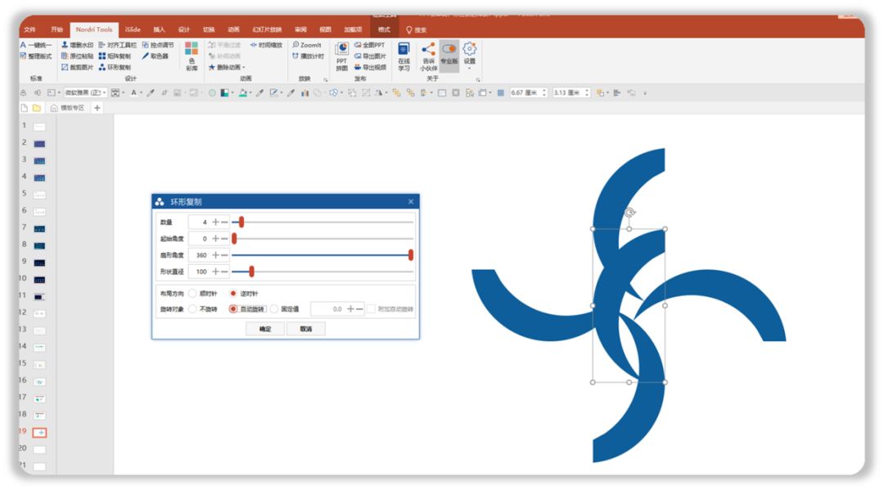
Task: Switch to the iSlide ribbon tab
Action: (133, 29)
